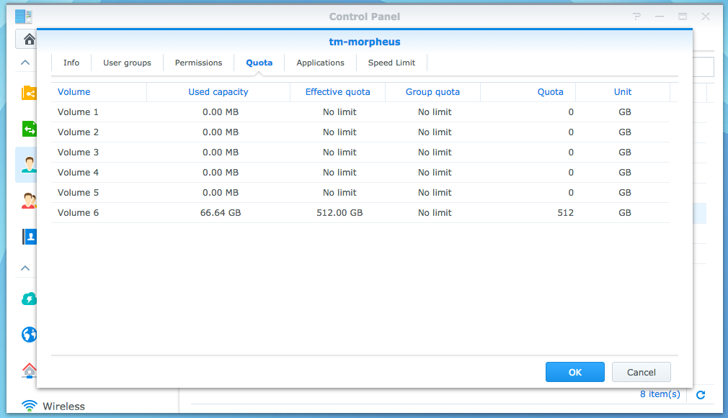Sort by the Used capacity column header

pyautogui.click(x=218, y=92)
